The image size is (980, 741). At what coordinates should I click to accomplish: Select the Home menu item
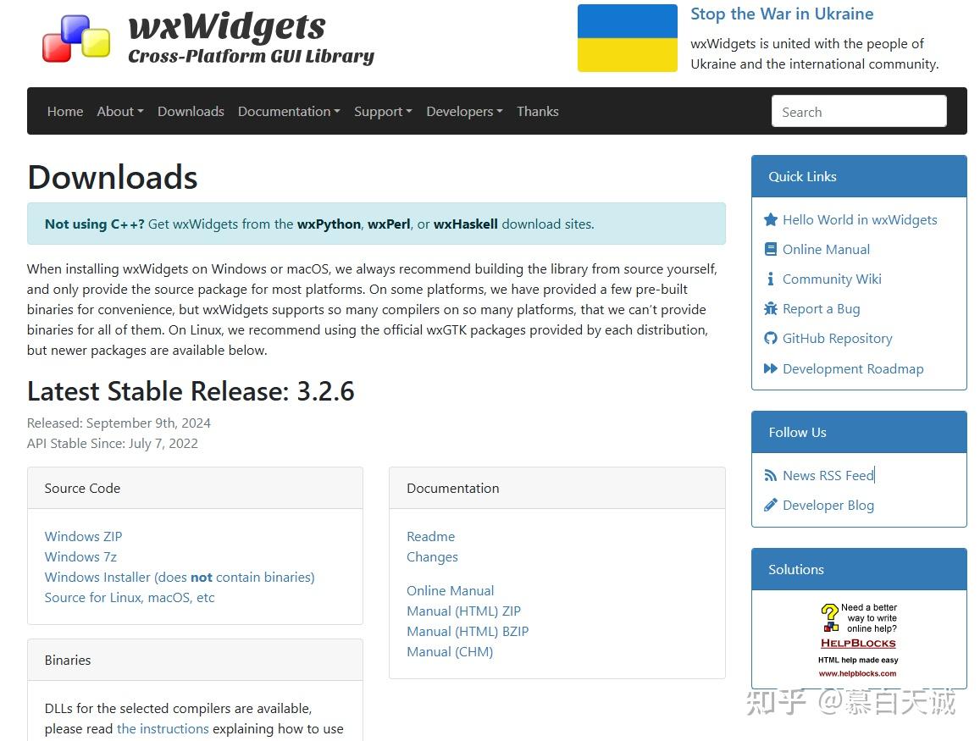64,111
